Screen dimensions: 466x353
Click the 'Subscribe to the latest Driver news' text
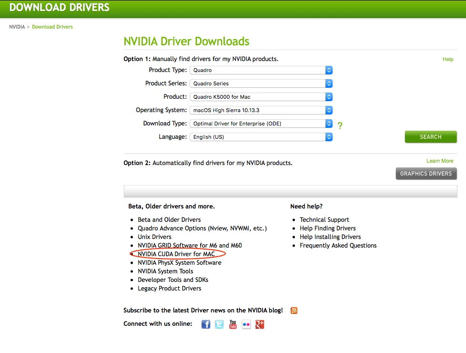point(203,311)
